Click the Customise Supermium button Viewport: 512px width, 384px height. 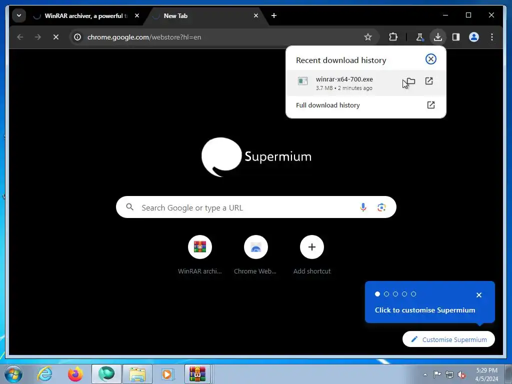(448, 339)
